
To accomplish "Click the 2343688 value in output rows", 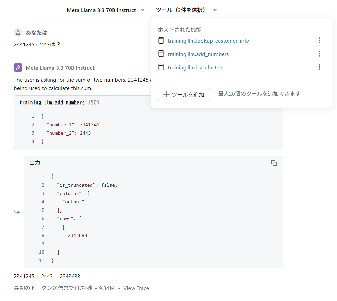I will [x=77, y=236].
